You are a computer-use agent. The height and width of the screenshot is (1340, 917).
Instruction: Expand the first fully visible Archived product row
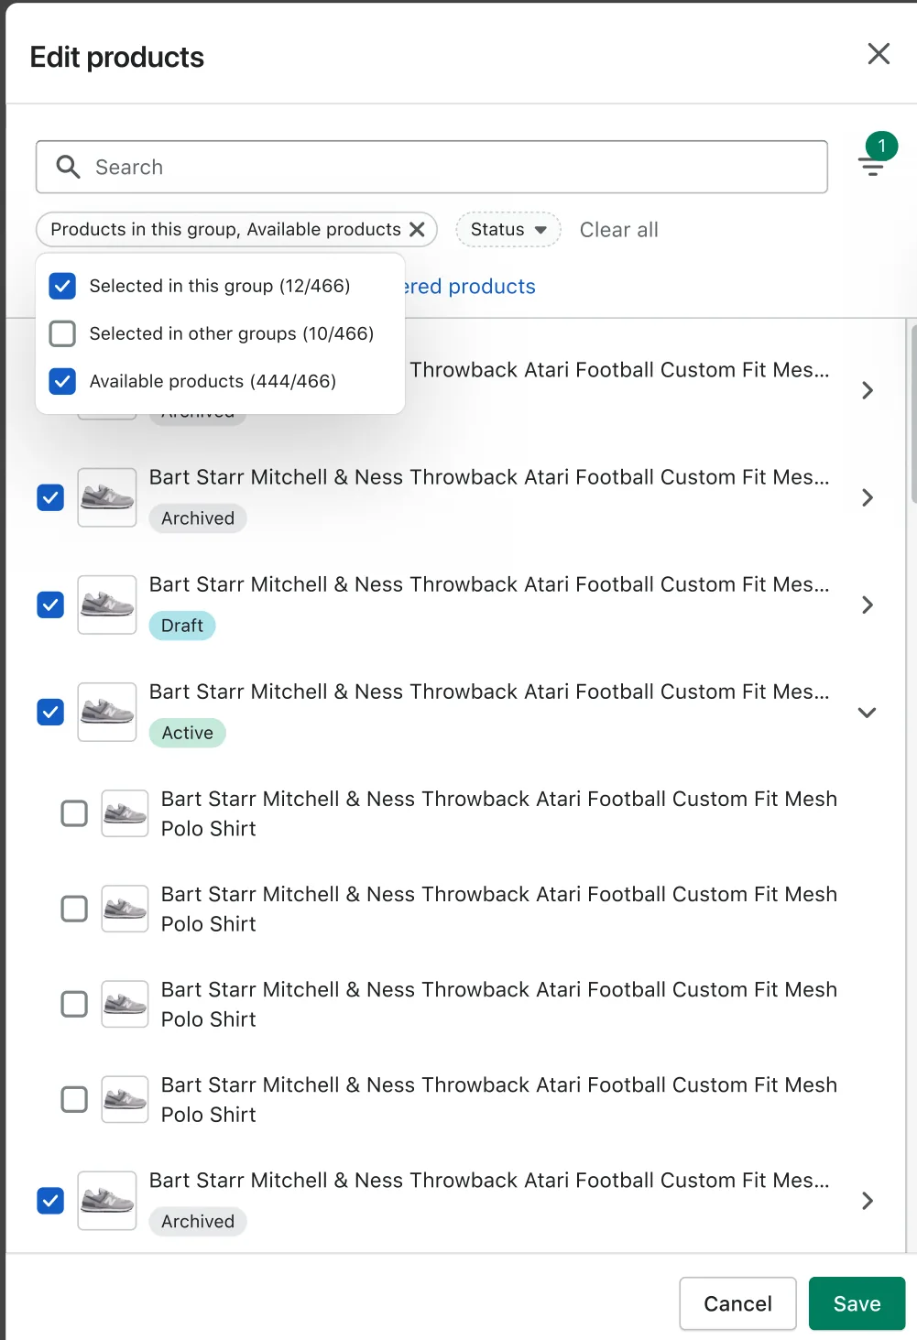[868, 497]
